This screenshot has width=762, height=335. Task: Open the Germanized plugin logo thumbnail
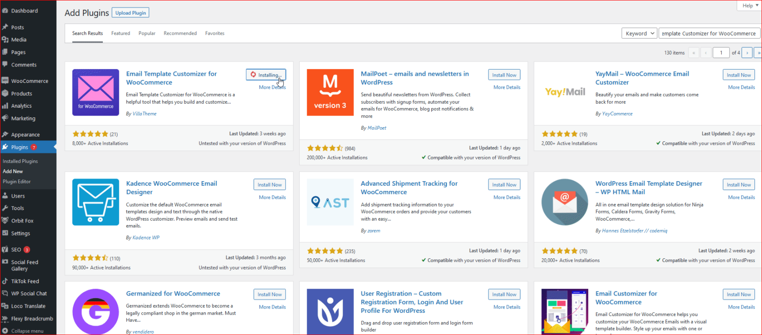tap(96, 312)
